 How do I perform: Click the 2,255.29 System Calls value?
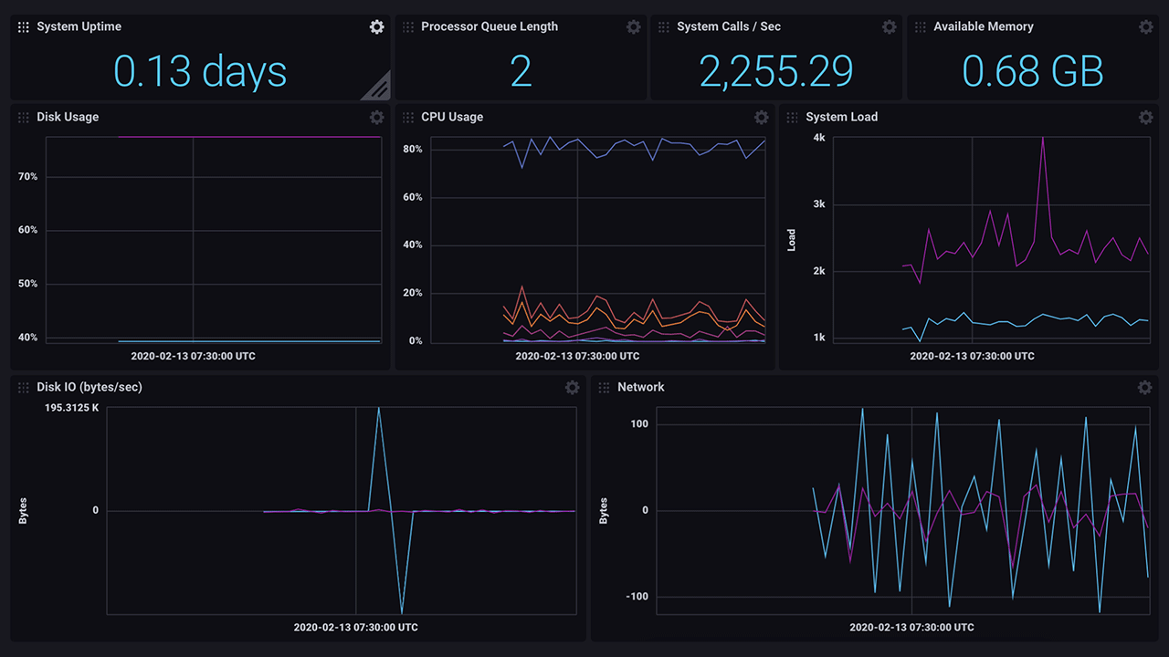776,71
